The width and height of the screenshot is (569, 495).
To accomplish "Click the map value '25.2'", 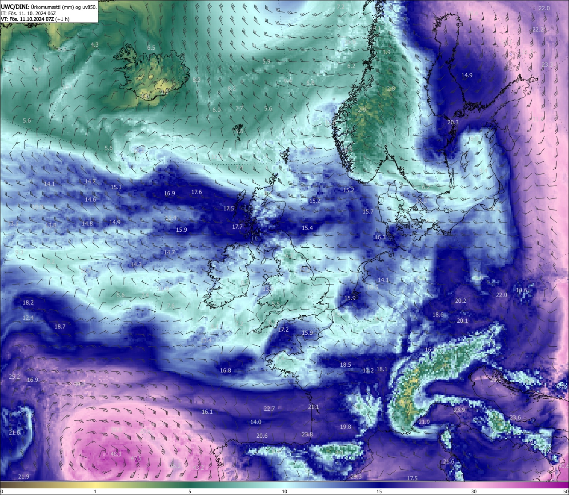I will pos(15,376).
